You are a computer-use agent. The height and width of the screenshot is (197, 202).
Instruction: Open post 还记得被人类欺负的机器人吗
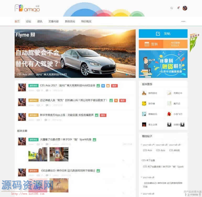pos(74,100)
